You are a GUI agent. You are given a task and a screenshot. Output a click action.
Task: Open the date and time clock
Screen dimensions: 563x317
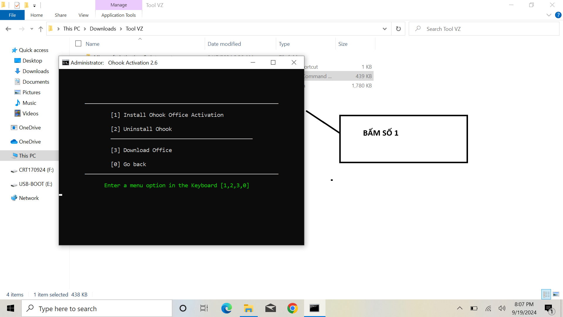524,308
